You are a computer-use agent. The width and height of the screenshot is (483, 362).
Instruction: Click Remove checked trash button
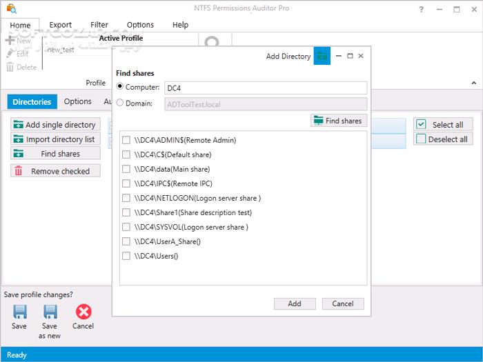click(55, 171)
